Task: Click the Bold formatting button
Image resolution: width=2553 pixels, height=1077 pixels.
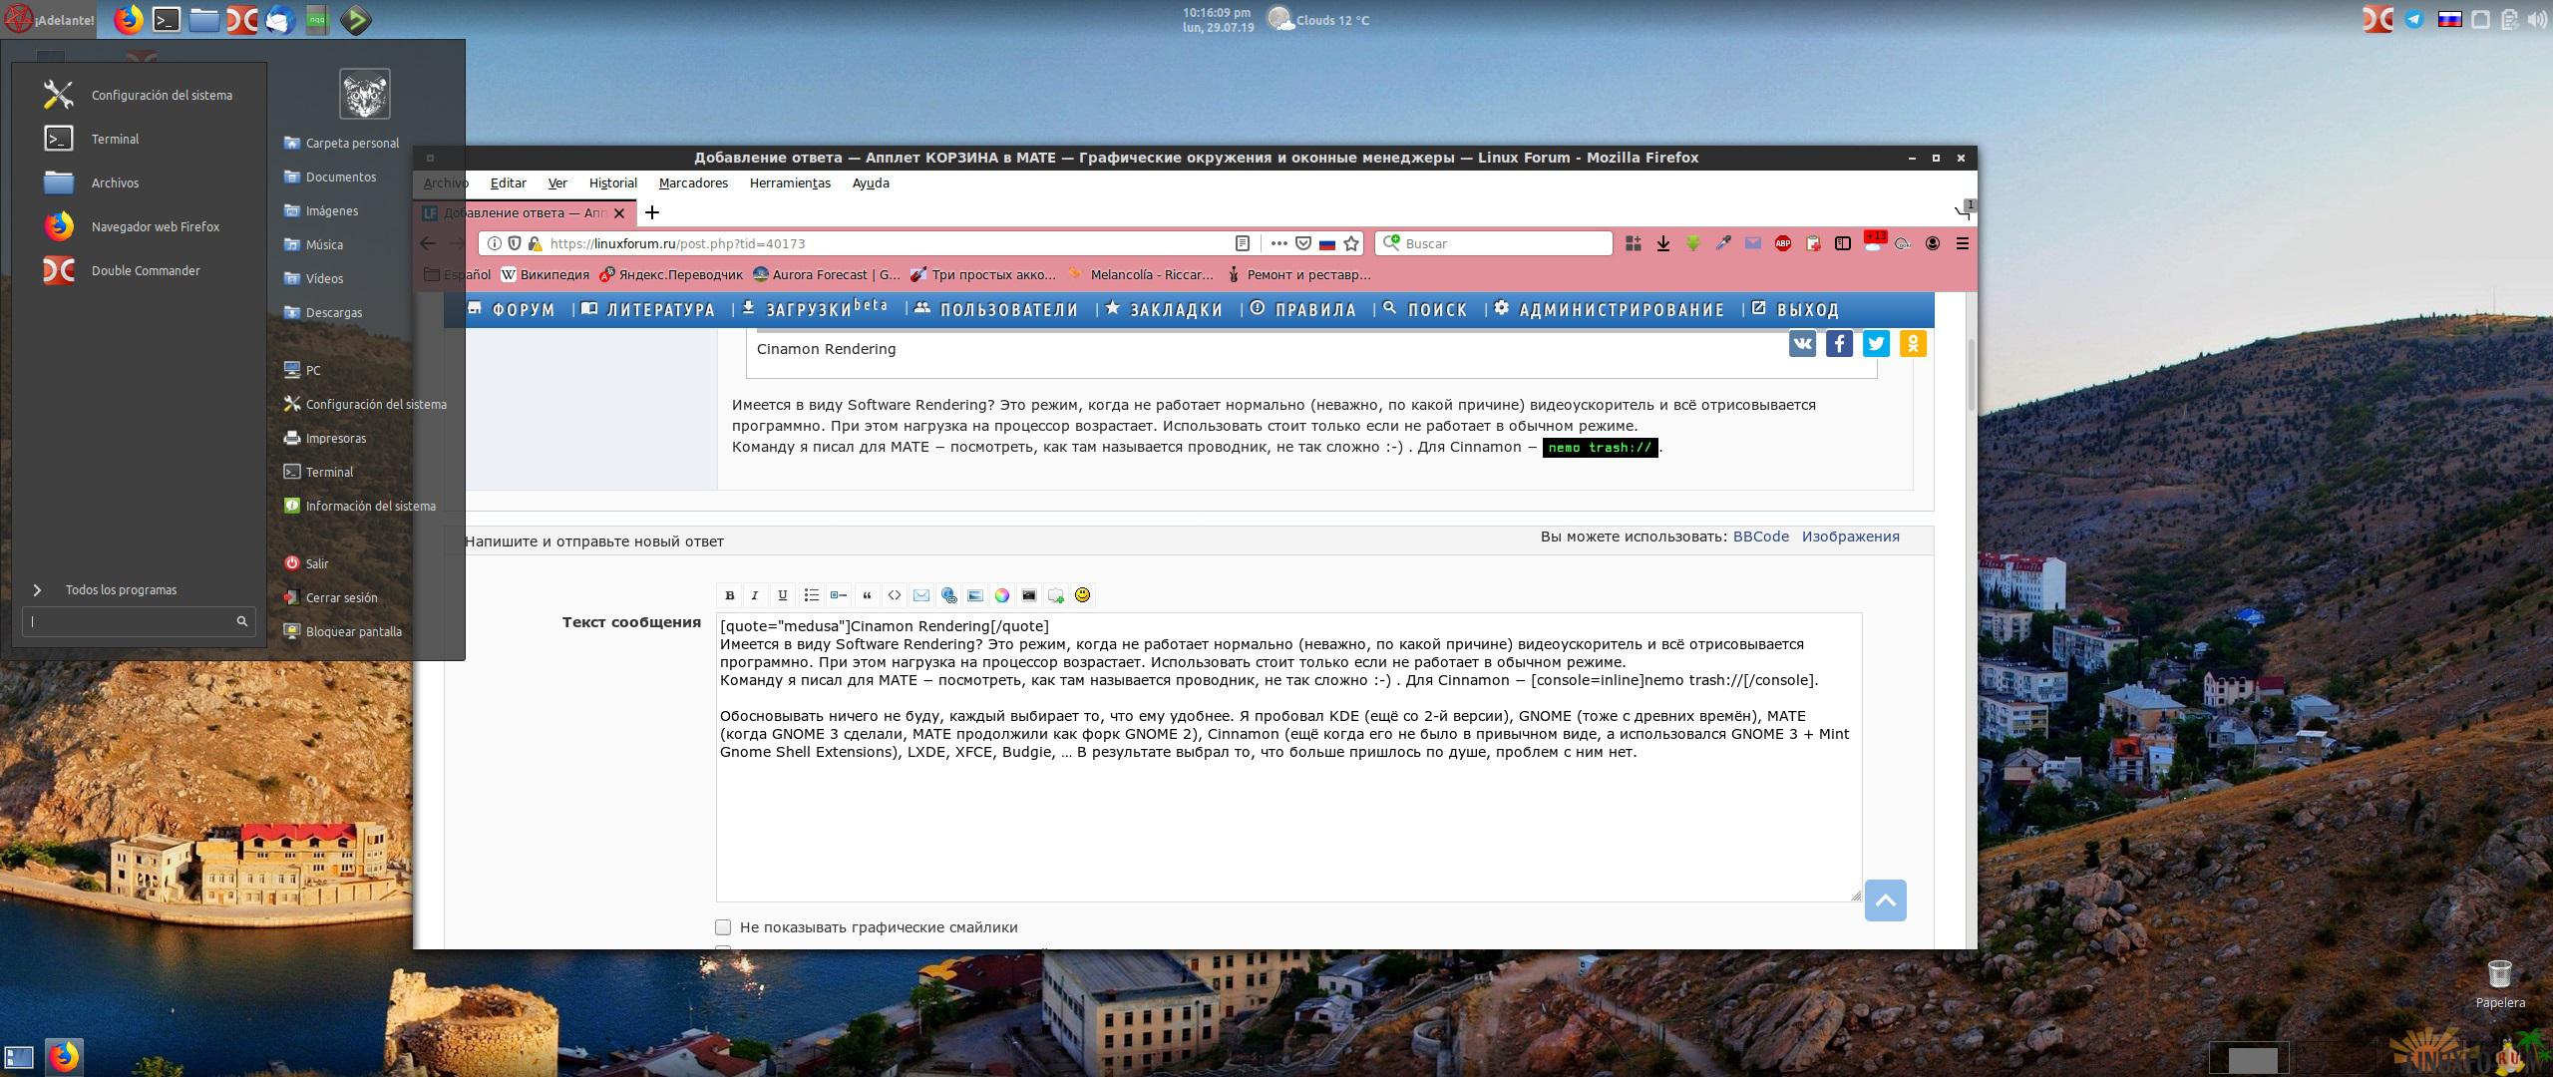Action: [x=729, y=595]
